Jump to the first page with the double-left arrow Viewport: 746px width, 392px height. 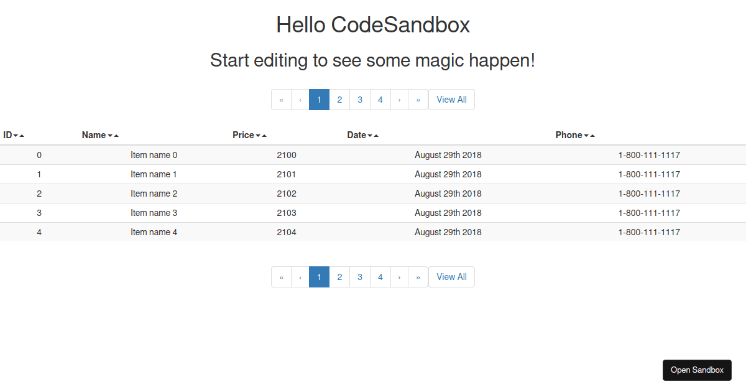click(282, 100)
